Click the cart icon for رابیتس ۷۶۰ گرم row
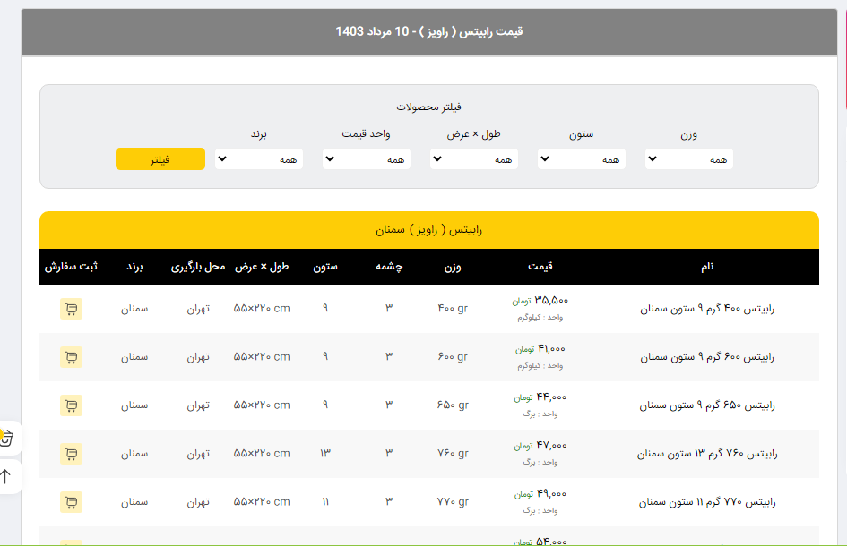Screen dimensions: 847x546 coord(71,454)
